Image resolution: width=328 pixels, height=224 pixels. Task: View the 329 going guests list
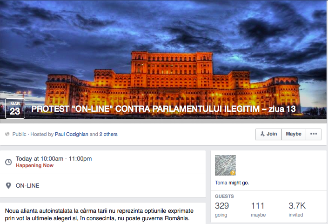tap(222, 209)
